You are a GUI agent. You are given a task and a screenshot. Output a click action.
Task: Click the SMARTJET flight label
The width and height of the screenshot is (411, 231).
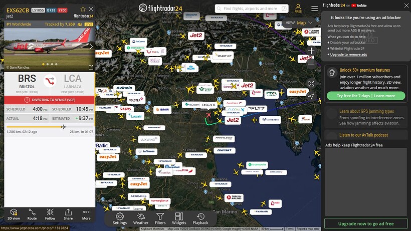[224, 56]
